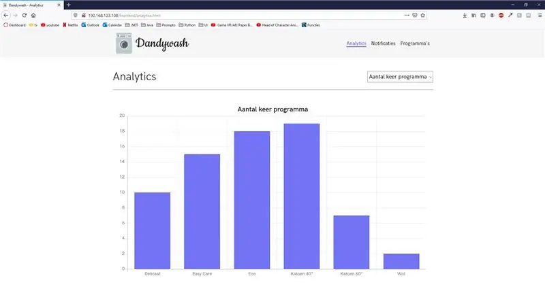Viewport: 545px width, 295px height.
Task: Go to the Notificaties nav link
Action: pos(383,44)
